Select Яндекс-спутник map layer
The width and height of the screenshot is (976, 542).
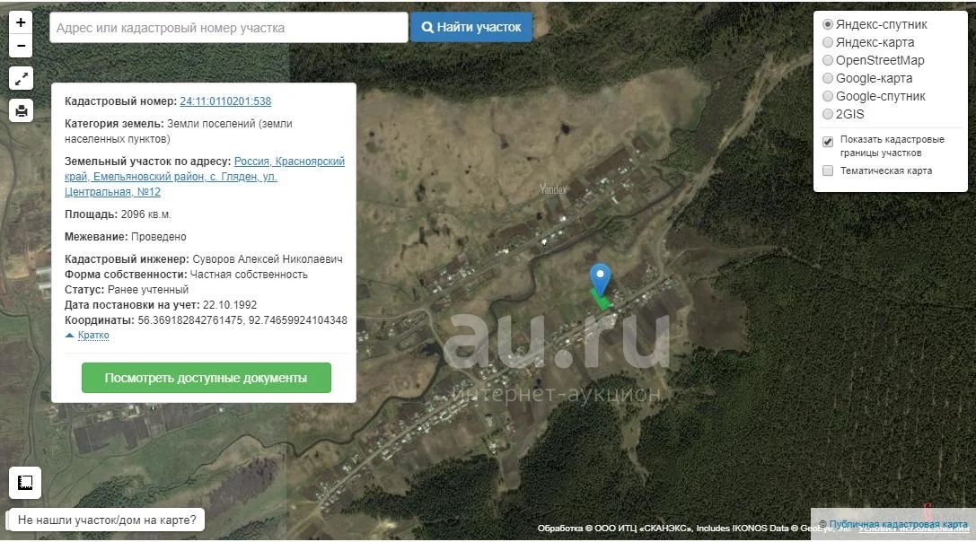click(828, 24)
